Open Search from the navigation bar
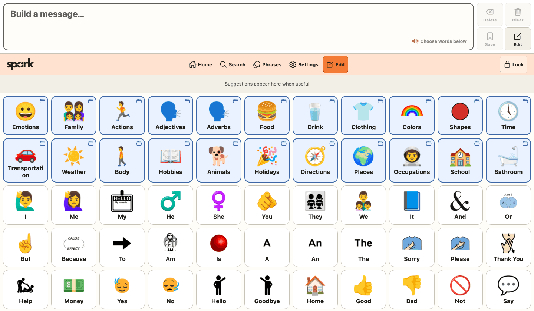 point(233,64)
